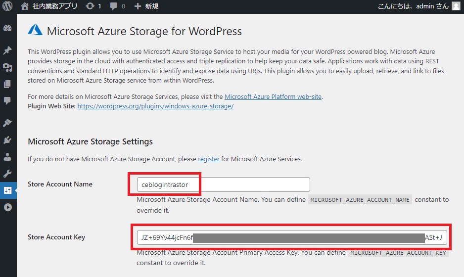The height and width of the screenshot is (277, 464).
Task: Click the register link for Azure Services
Action: (209, 159)
